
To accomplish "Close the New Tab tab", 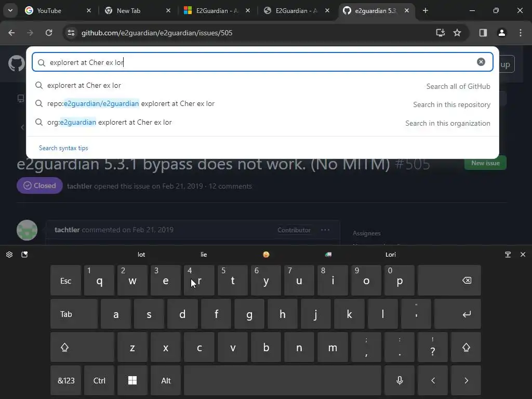I will (x=168, y=10).
